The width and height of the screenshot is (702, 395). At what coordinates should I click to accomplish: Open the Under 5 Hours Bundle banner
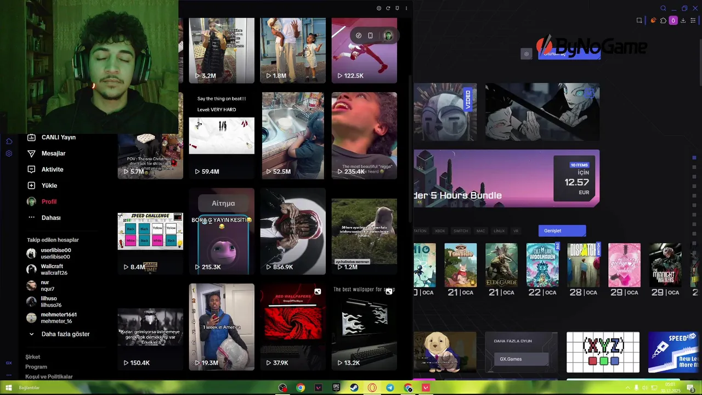coord(507,178)
